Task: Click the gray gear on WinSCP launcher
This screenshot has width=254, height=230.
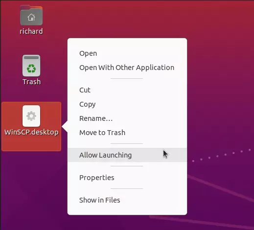Action: tap(31, 116)
